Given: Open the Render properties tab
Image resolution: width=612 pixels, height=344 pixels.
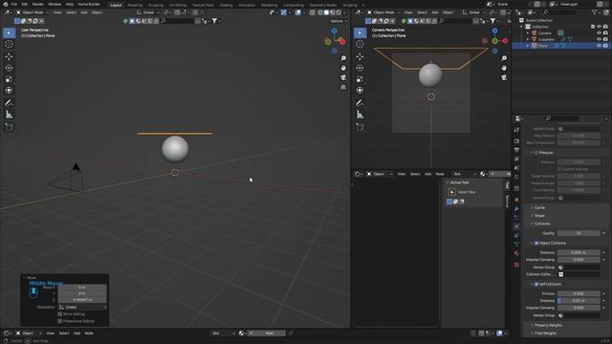Looking at the screenshot, I should click(x=516, y=140).
